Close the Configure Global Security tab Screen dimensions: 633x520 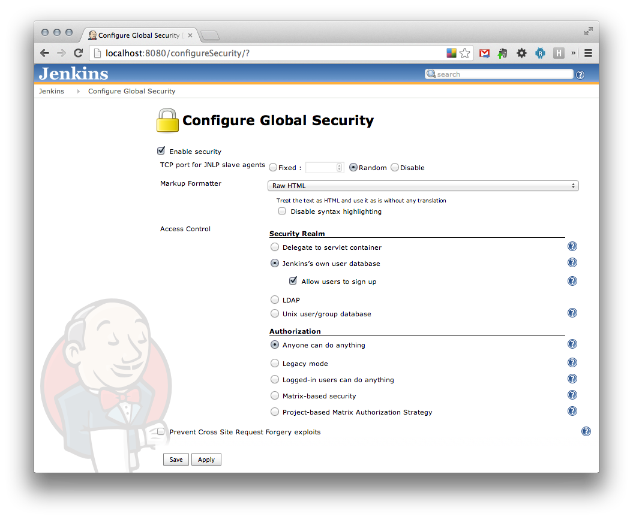click(190, 35)
